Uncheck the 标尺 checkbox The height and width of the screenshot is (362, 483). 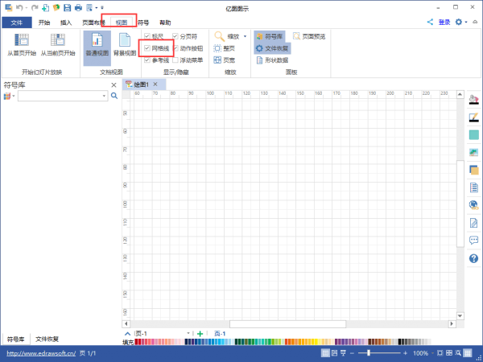click(x=147, y=36)
